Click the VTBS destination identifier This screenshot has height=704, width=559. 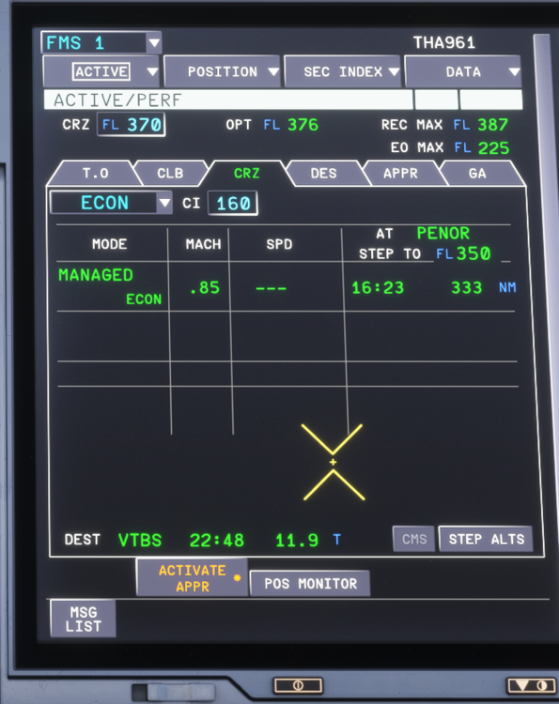[x=140, y=540]
